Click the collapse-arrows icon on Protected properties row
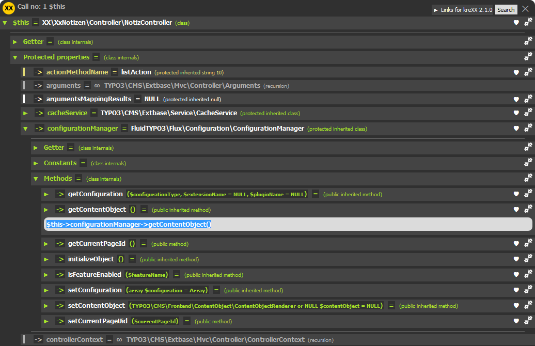The width and height of the screenshot is (535, 346). (x=528, y=57)
